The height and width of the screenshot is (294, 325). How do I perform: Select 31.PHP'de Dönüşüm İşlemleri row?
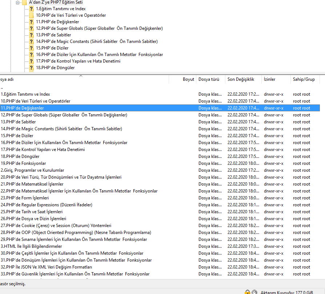coord(160,260)
